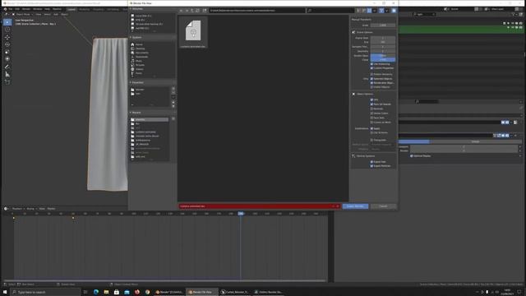
Task: Select the Transform tool in viewport toolbar
Action: click(x=7, y=59)
